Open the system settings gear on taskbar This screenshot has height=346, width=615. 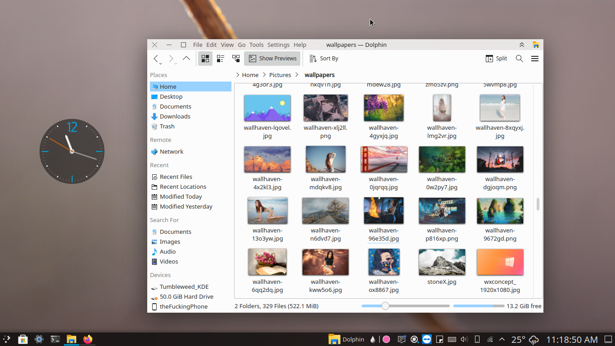[39, 339]
